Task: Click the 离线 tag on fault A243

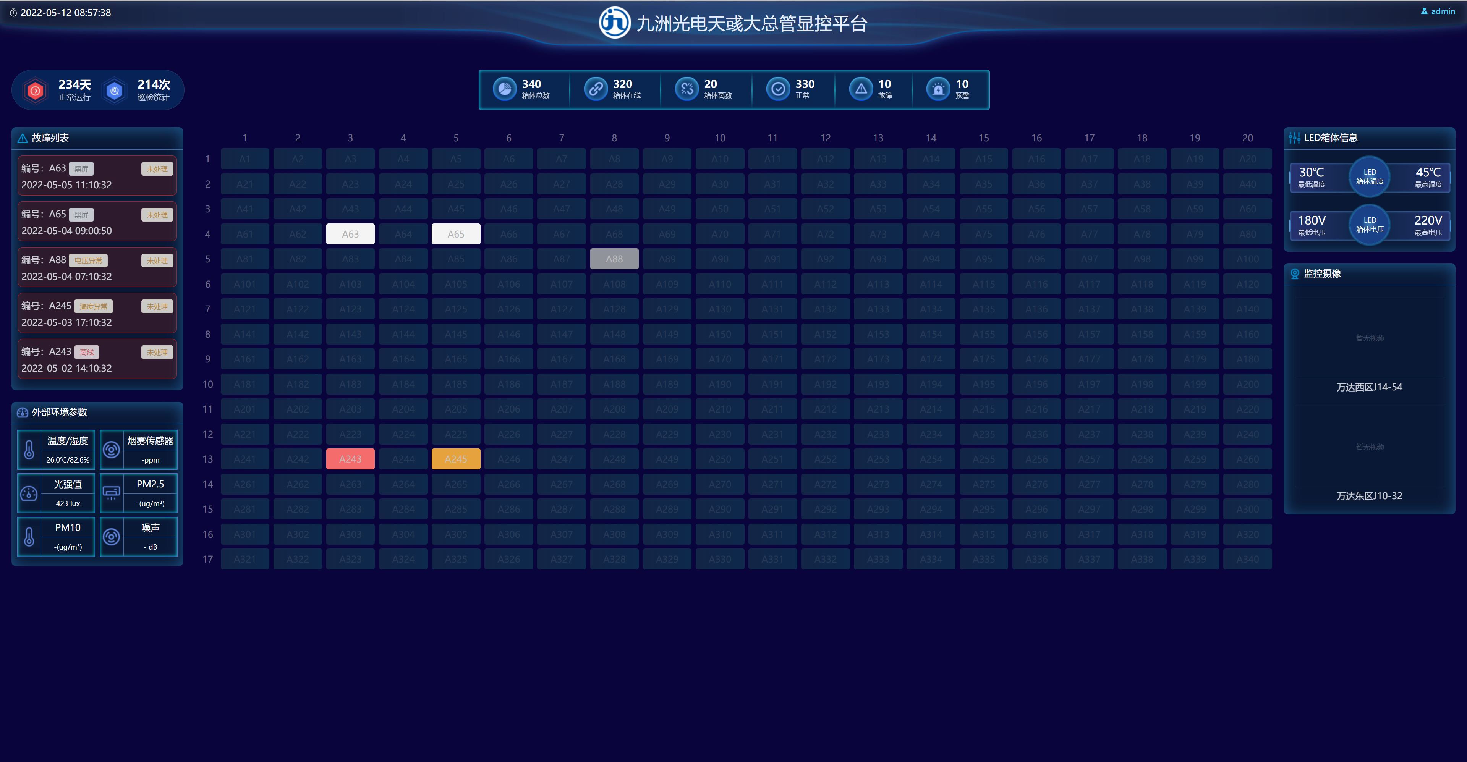Action: (87, 353)
